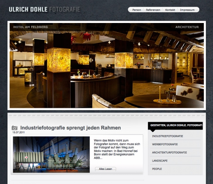Viewport: 213px width, 184px height.
Task: Click the Industriefotografie sprengt jeden Rahmen headline
Action: click(70, 128)
